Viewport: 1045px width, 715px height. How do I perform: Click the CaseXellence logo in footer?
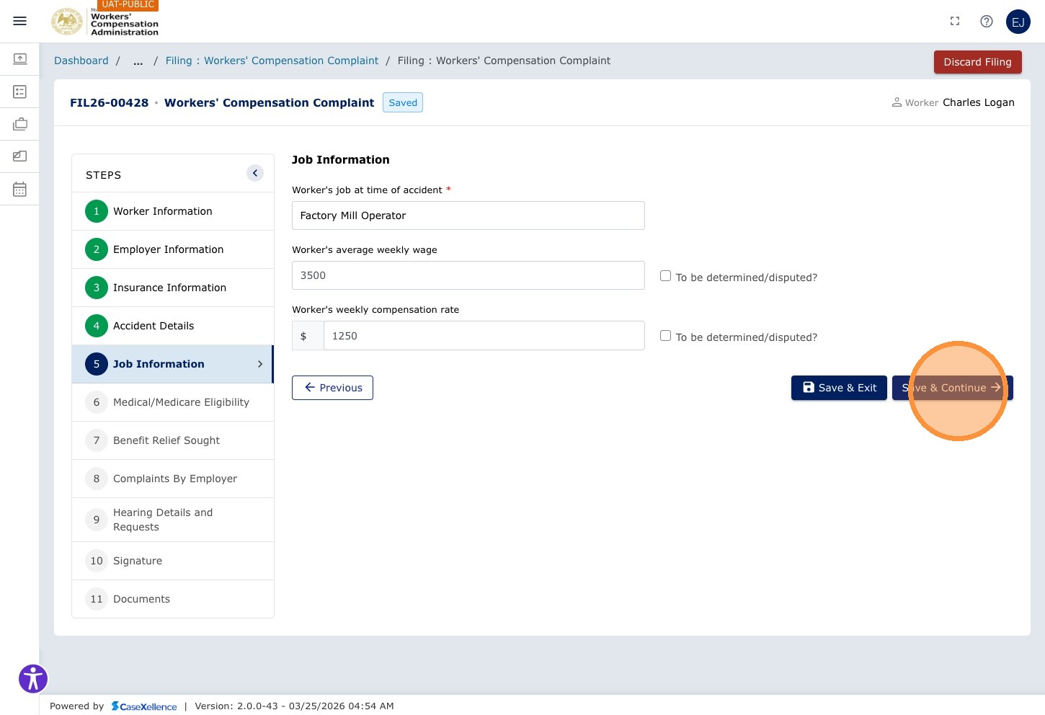click(144, 706)
